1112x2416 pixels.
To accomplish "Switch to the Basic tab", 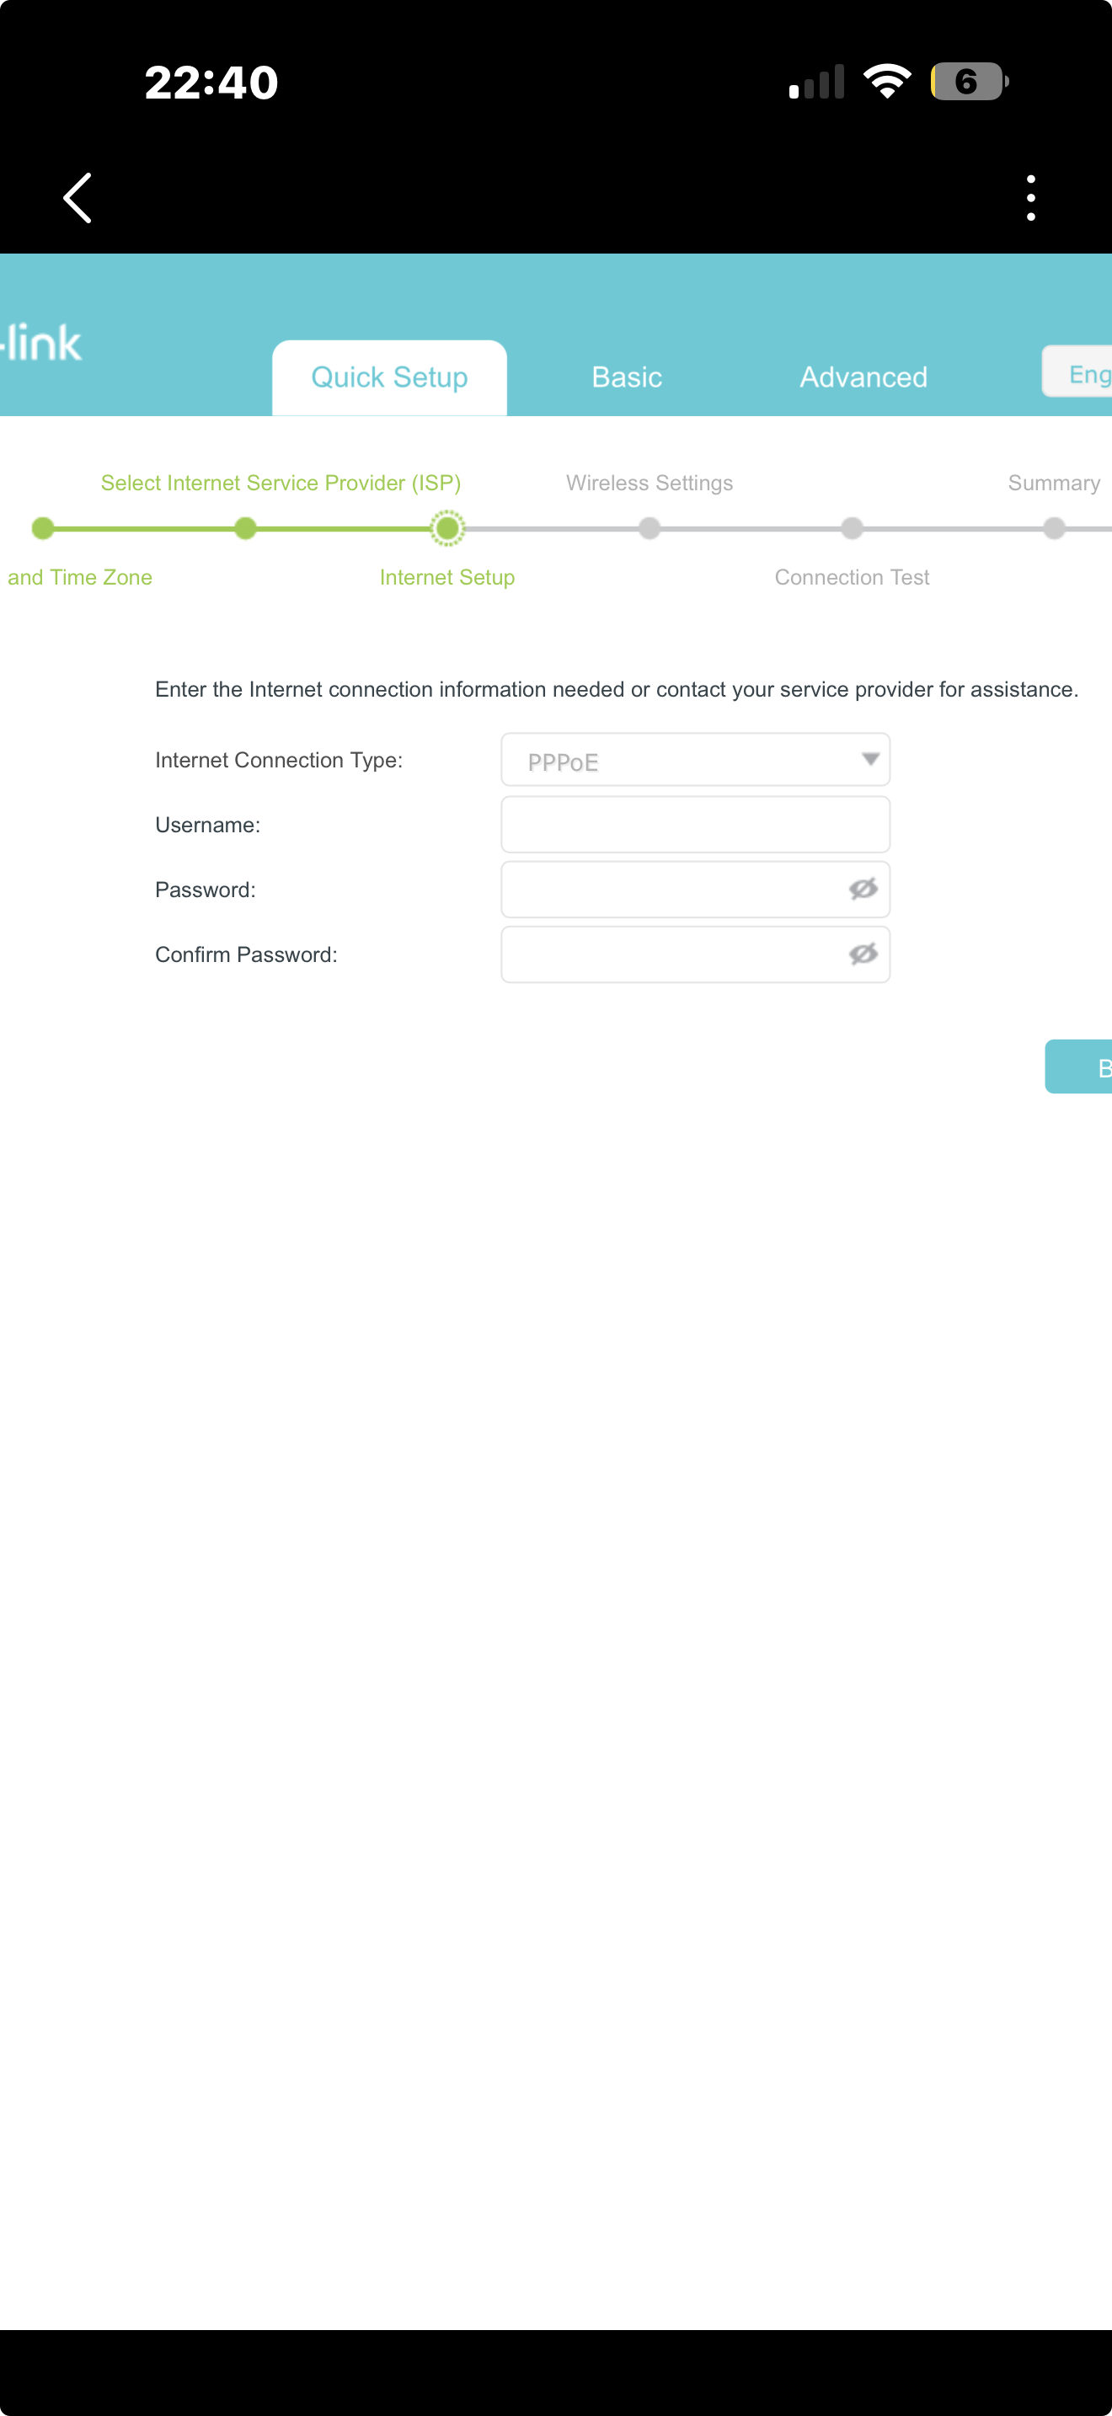I will [626, 377].
